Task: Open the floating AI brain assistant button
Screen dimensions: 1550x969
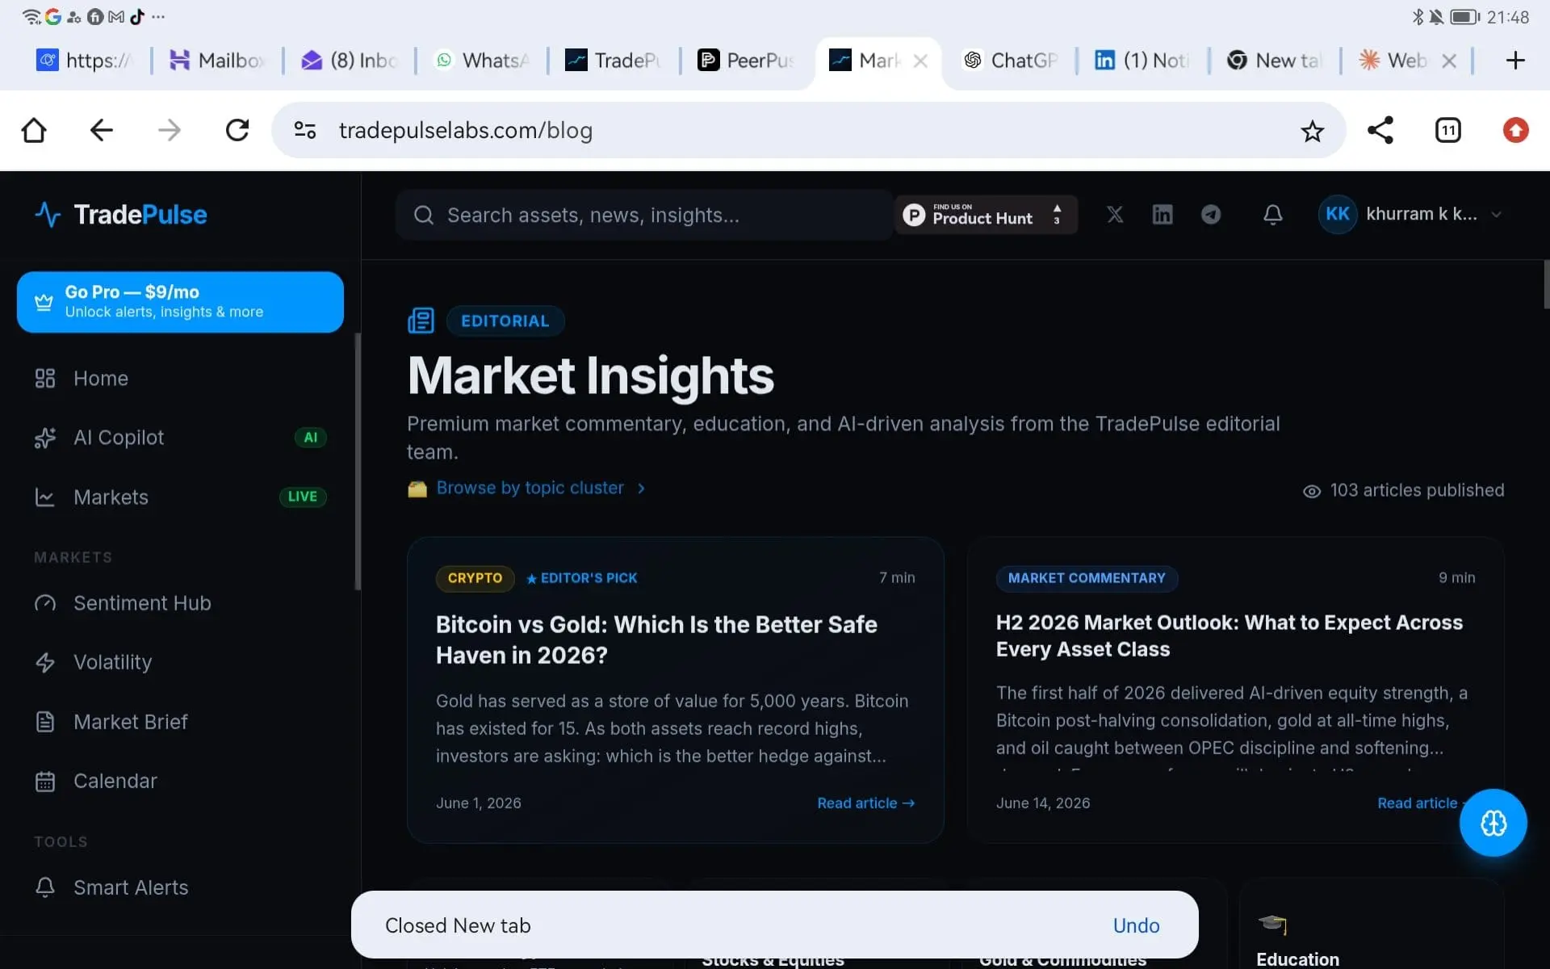Action: point(1493,823)
